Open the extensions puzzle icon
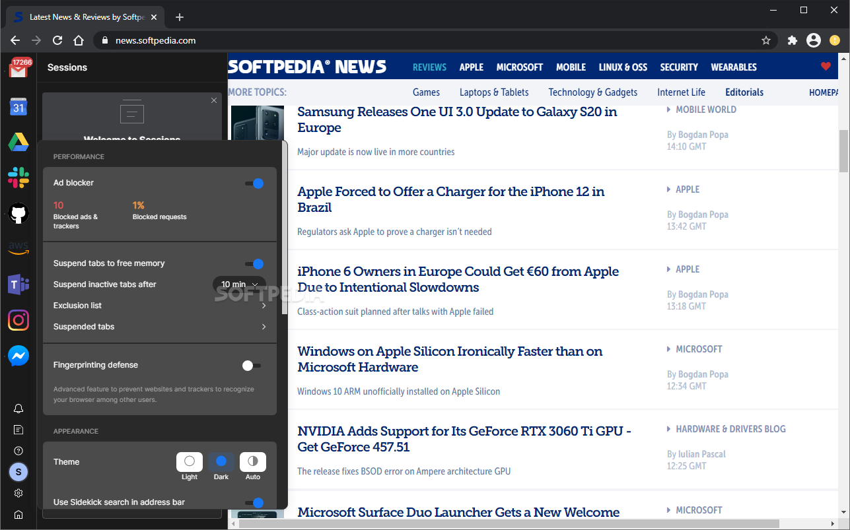 click(x=793, y=40)
